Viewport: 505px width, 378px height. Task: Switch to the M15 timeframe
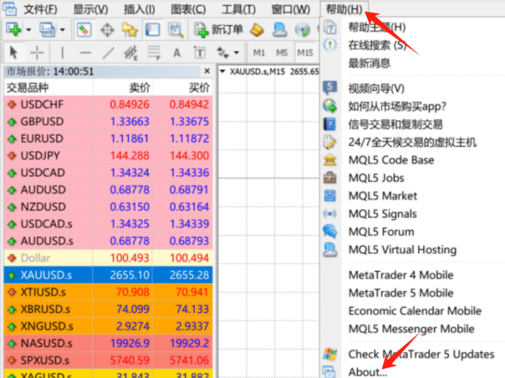(x=305, y=52)
